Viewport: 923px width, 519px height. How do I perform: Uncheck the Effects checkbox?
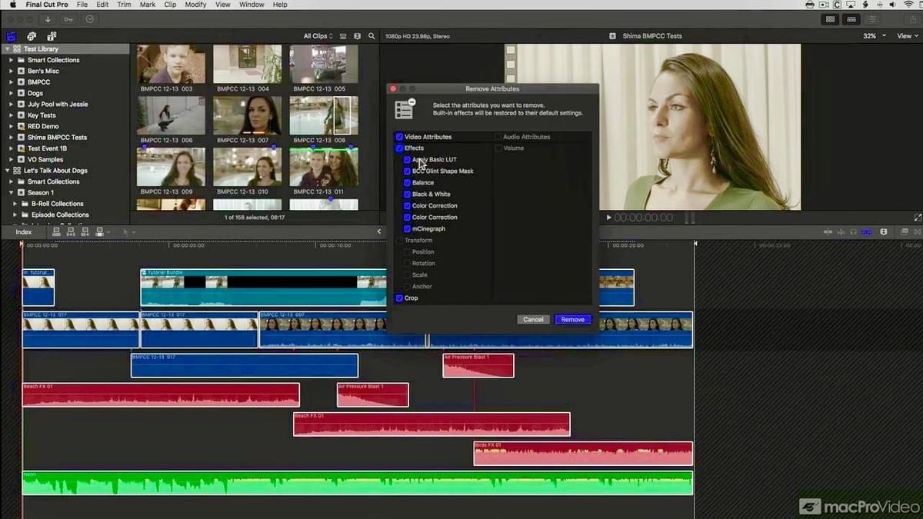(x=399, y=148)
